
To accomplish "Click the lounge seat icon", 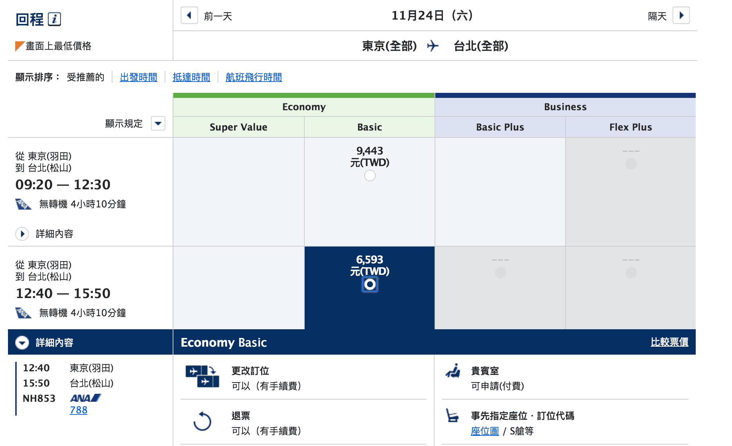I will pyautogui.click(x=453, y=371).
